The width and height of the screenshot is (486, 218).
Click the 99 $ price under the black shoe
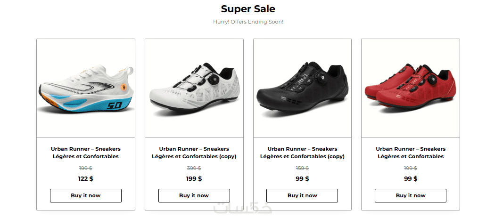coord(302,178)
